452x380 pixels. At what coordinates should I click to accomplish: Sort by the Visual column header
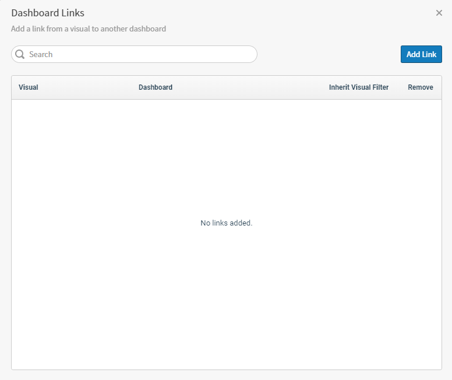[29, 87]
